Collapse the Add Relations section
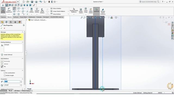Screen dimensions: 174x98 (23, 59)
